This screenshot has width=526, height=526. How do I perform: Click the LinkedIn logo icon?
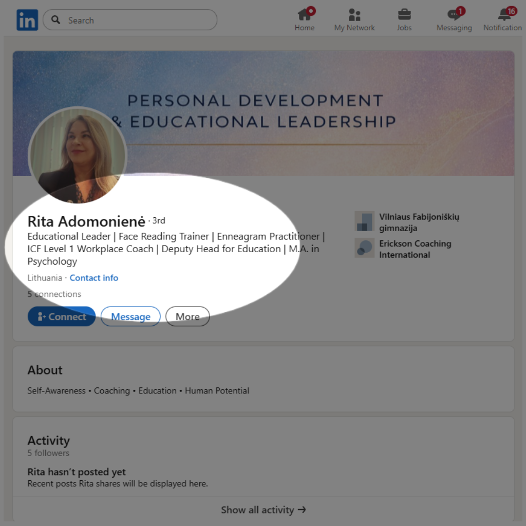pyautogui.click(x=27, y=20)
